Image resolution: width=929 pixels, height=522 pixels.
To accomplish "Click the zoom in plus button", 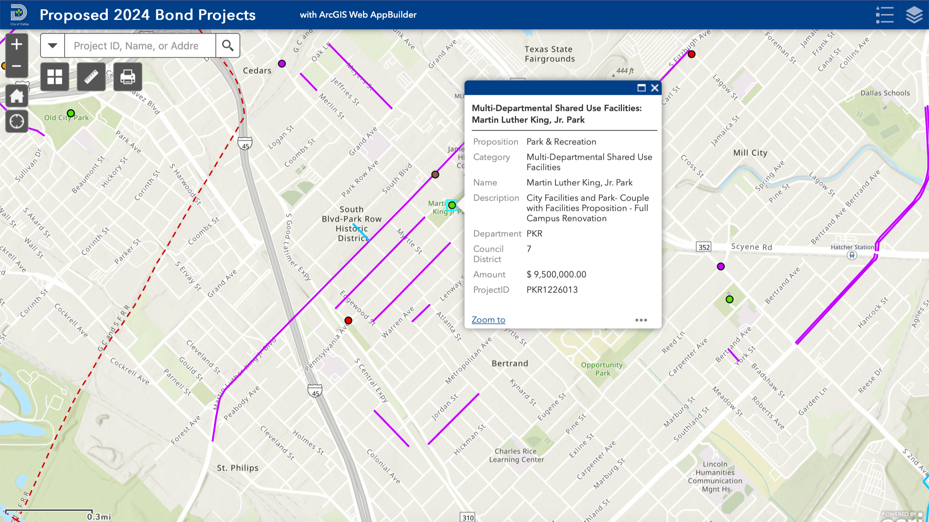I will click(16, 45).
